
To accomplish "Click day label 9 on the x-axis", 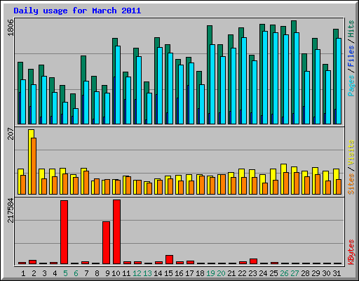I will coord(107,273).
